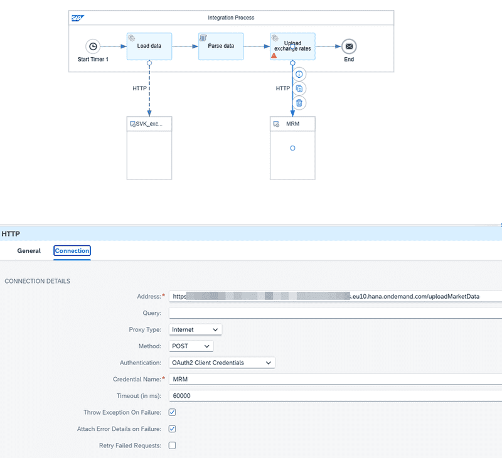Image resolution: width=502 pixels, height=458 pixels.
Task: Click the circle handle inside the MRM box
Action: [292, 148]
